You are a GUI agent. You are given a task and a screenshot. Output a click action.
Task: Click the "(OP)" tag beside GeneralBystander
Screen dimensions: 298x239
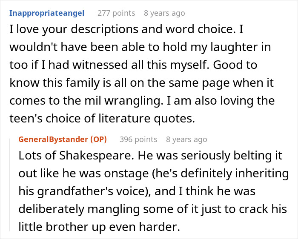click(98, 139)
